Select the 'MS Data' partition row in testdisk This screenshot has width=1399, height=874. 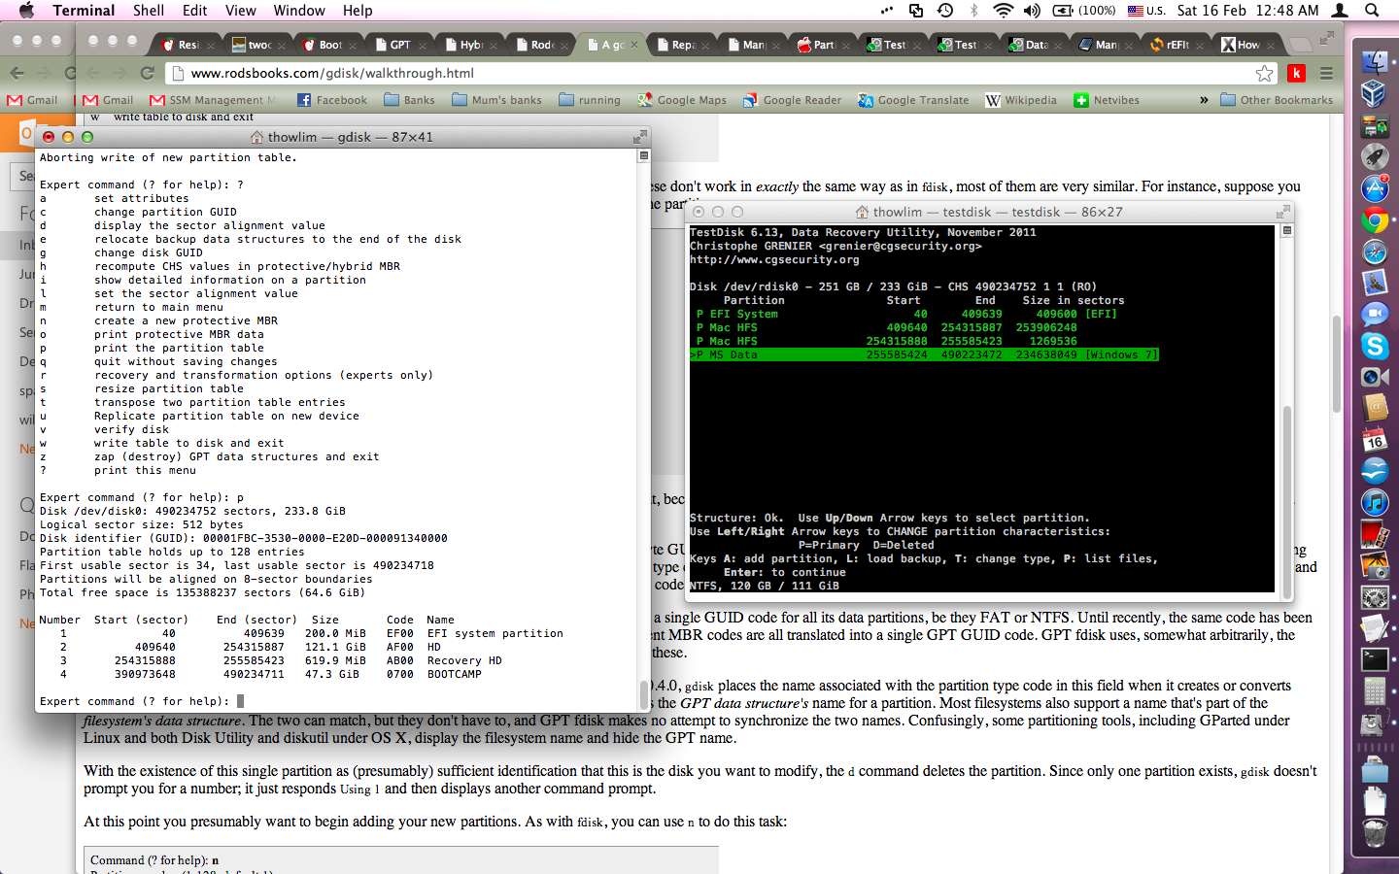pos(924,354)
